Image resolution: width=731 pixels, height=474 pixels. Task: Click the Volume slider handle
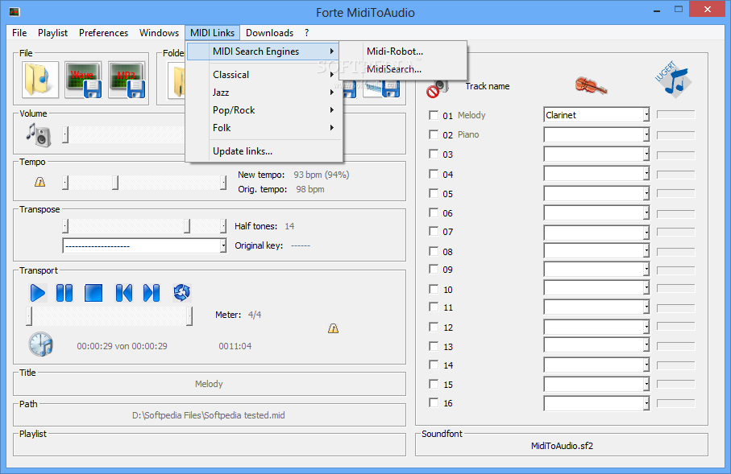click(65, 134)
